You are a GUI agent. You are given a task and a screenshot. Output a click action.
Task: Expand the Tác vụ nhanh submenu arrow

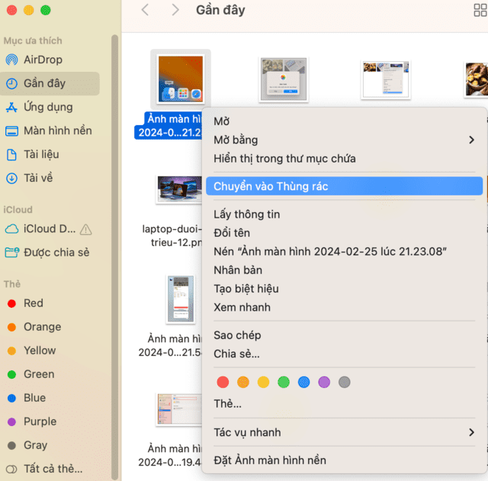click(x=471, y=432)
